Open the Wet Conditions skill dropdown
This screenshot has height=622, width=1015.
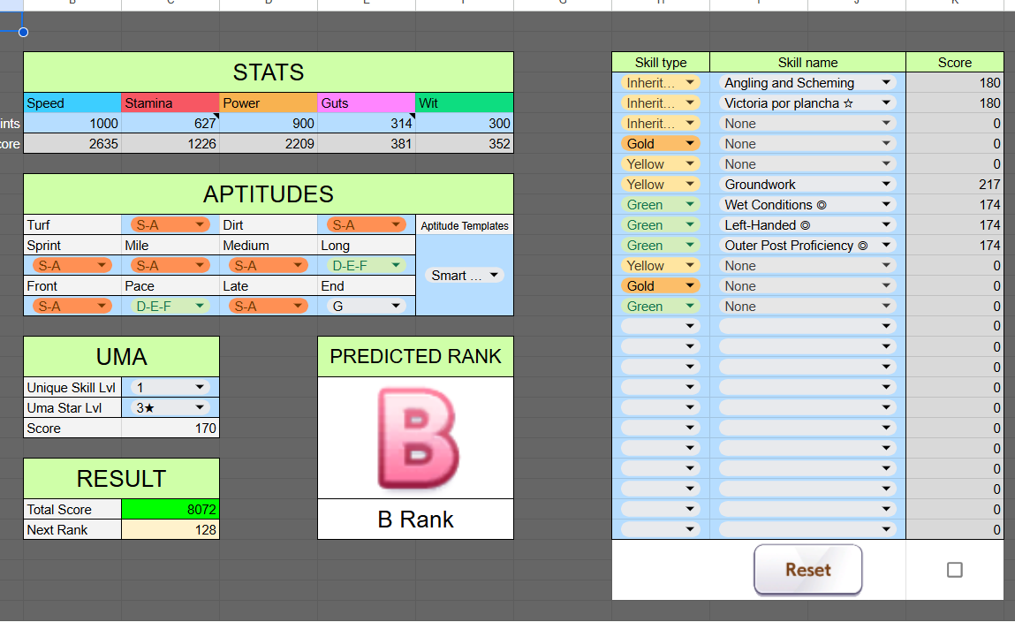[x=807, y=204]
